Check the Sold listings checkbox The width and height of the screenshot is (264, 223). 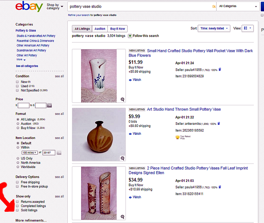pyautogui.click(x=17, y=210)
